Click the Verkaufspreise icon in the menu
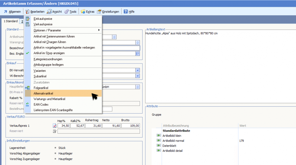 (x=28, y=24)
